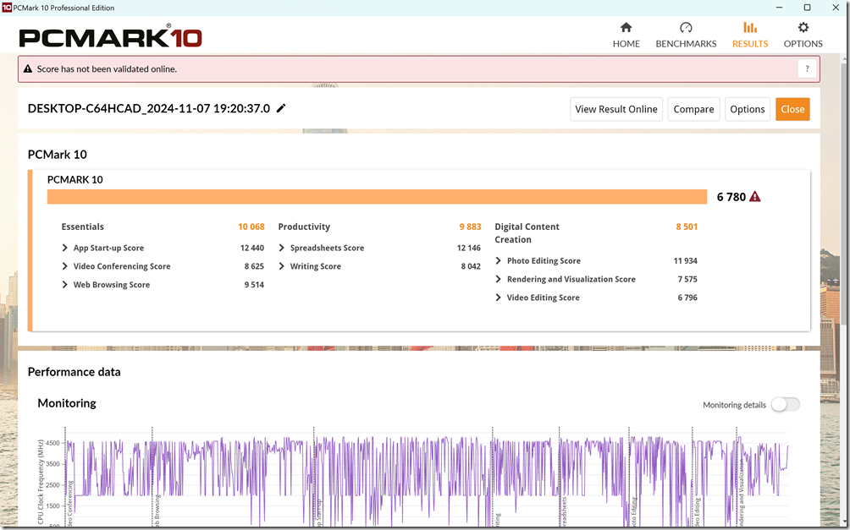Click the warning icon in validation banner
Screen dimensions: 850x530
28,69
